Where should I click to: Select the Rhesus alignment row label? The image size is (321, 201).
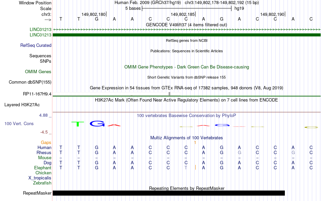click(x=44, y=152)
